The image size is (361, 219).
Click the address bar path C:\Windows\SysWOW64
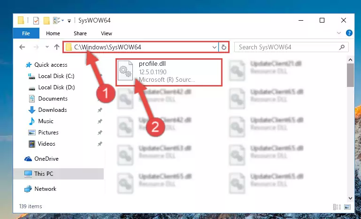tap(108, 47)
